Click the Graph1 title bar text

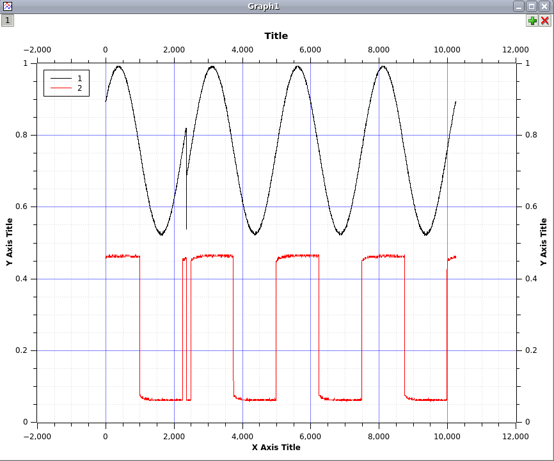(x=264, y=6)
